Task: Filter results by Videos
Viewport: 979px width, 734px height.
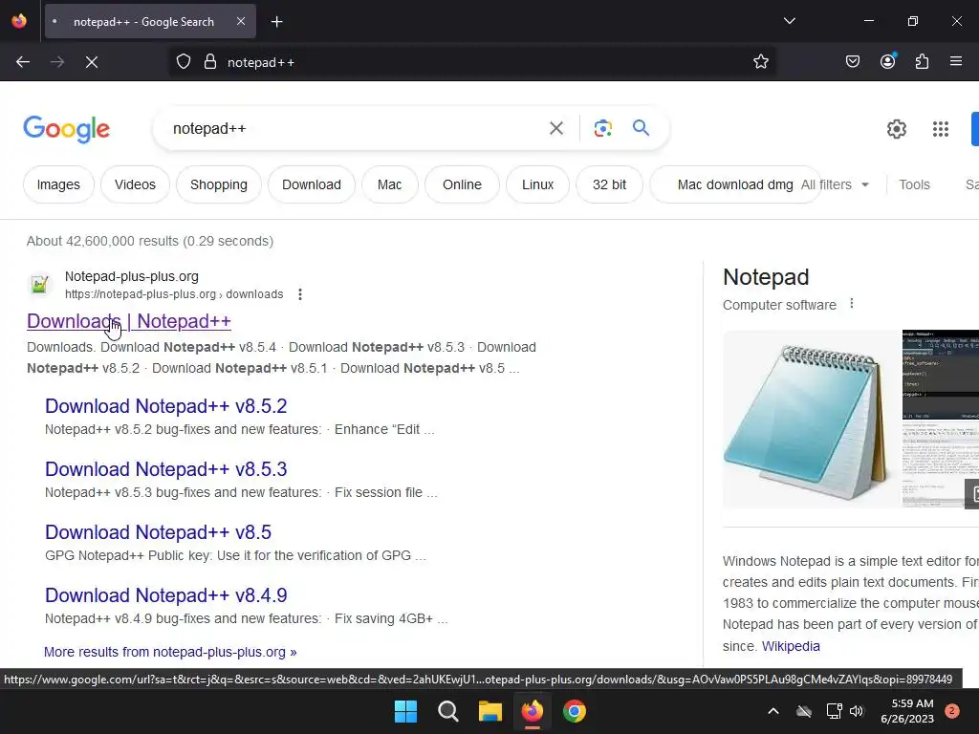Action: [x=135, y=184]
